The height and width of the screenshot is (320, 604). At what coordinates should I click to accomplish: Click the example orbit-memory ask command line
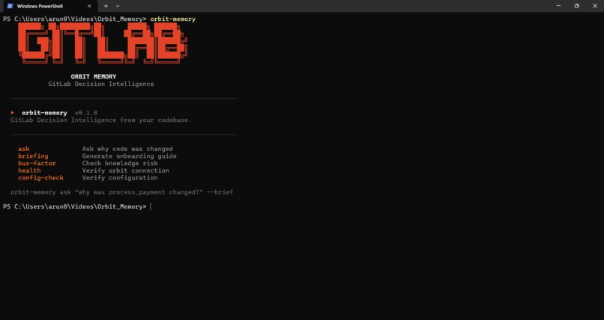[x=121, y=192]
